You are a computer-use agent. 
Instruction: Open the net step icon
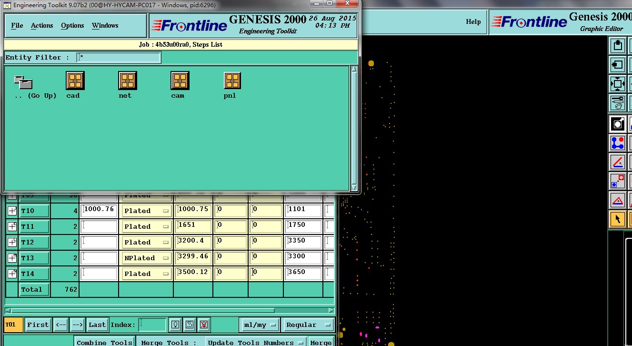[x=128, y=81]
